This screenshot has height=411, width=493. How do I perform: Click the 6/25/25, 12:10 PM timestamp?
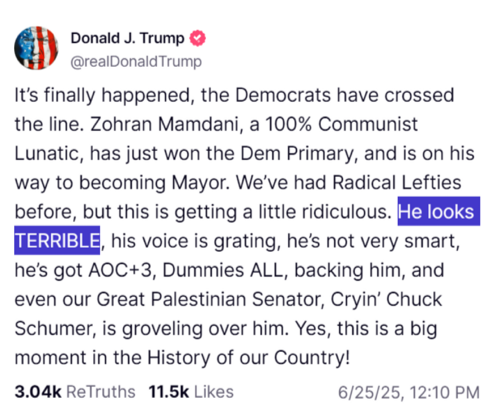tap(409, 392)
